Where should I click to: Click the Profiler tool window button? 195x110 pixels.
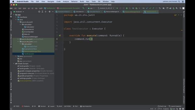pos(68,106)
